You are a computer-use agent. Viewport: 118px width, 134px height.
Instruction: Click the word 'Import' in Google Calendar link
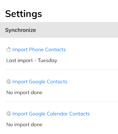point(20,114)
